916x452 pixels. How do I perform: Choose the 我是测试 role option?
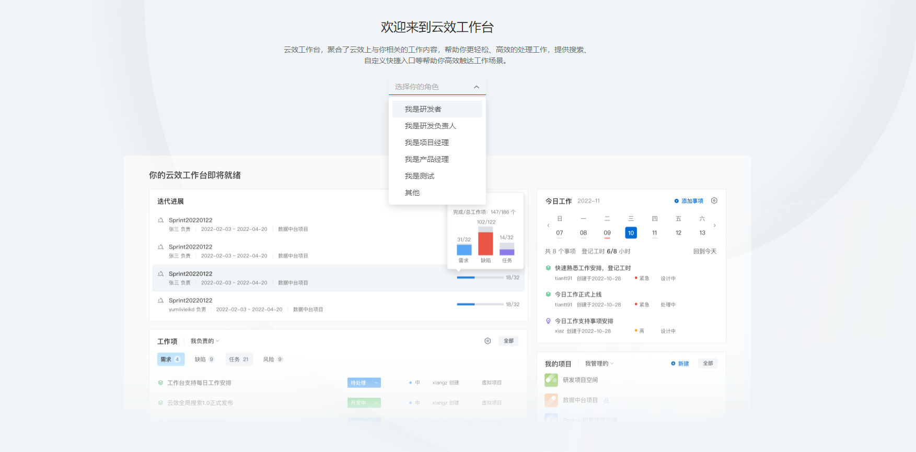coord(437,176)
